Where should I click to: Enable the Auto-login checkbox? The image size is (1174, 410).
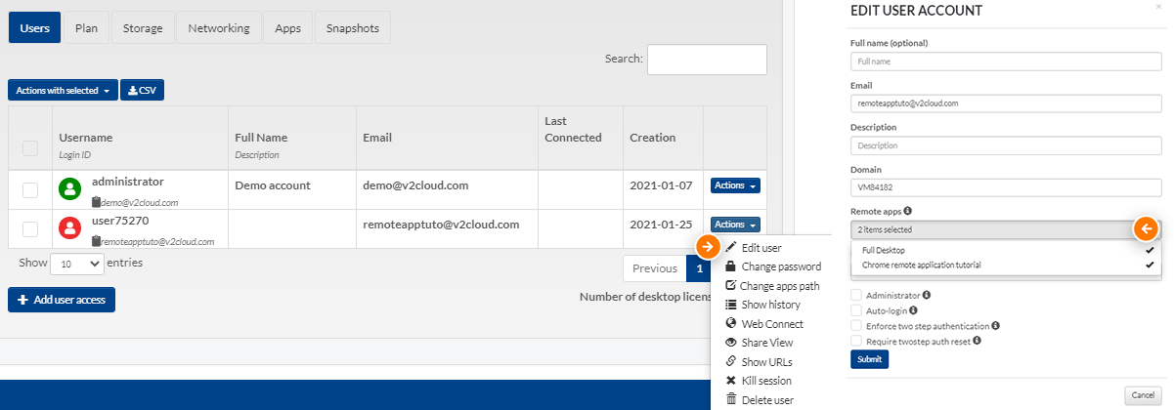(856, 310)
